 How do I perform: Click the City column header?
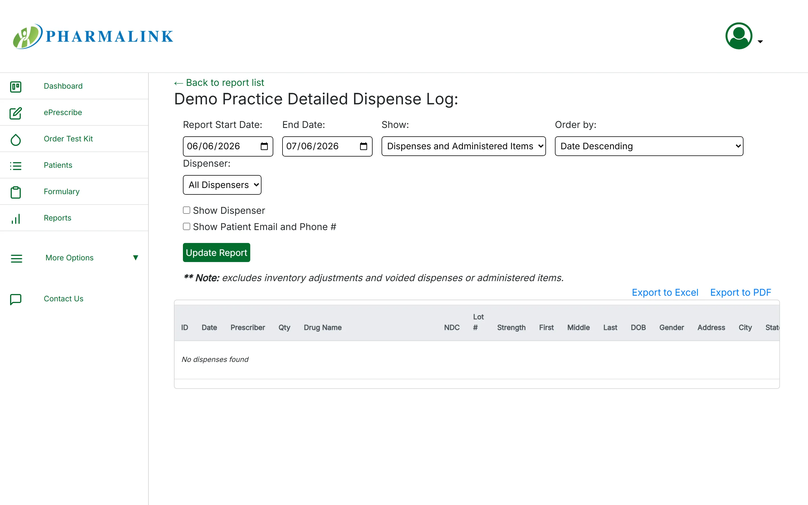[x=745, y=328]
